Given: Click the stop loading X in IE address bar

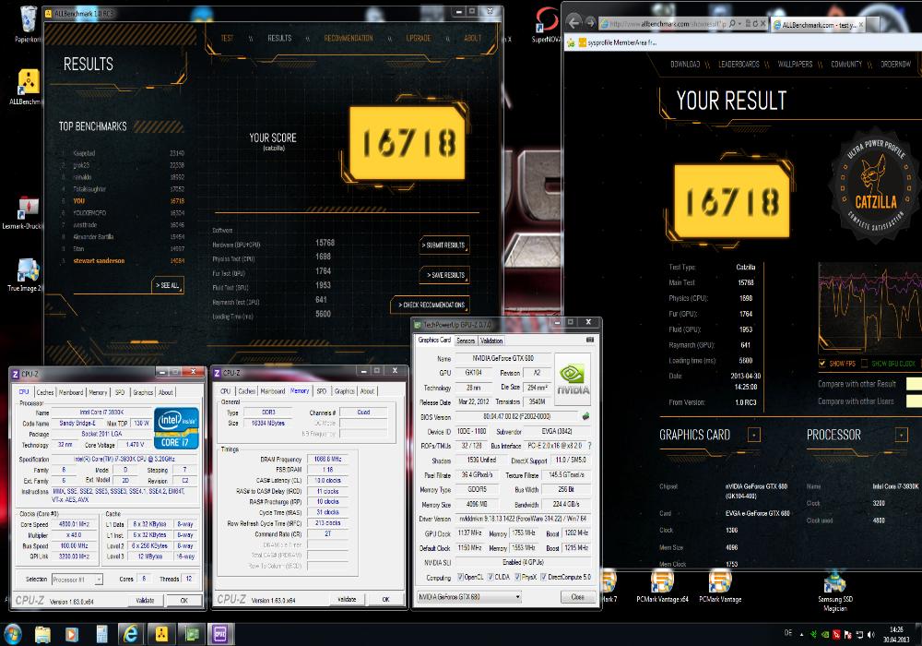Looking at the screenshot, I should (x=763, y=24).
